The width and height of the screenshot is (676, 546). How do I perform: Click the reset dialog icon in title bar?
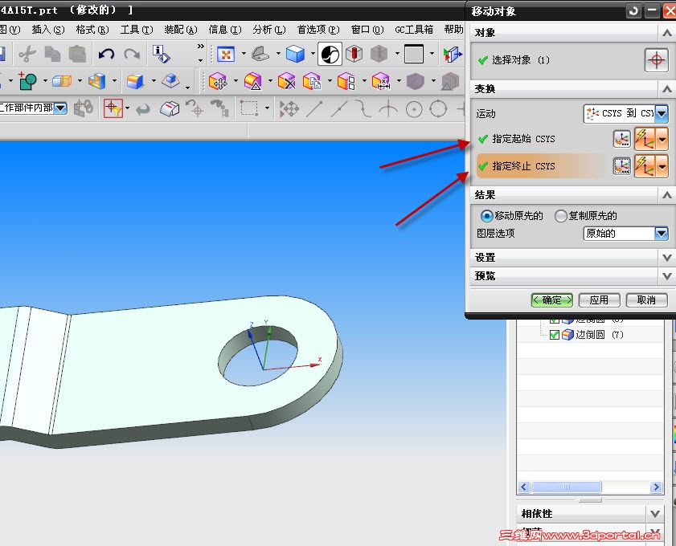pos(633,10)
